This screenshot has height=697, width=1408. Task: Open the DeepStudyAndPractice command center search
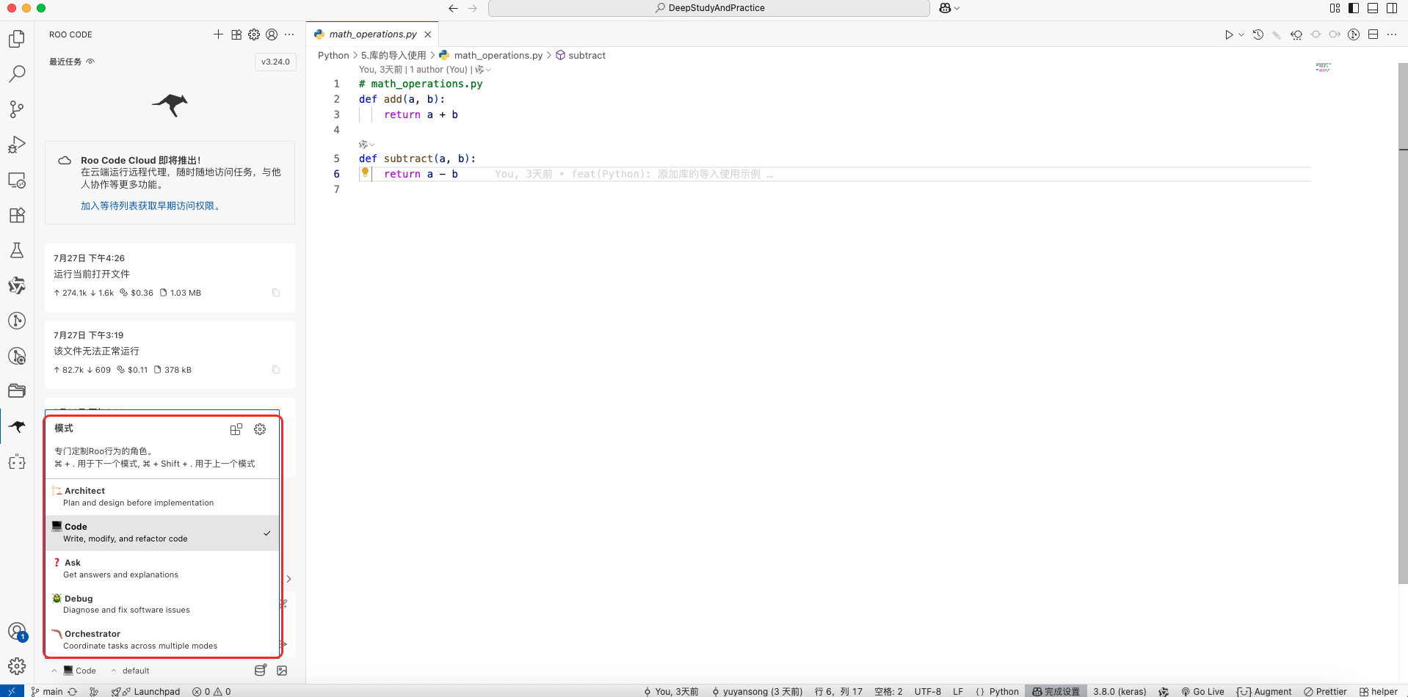pyautogui.click(x=709, y=8)
